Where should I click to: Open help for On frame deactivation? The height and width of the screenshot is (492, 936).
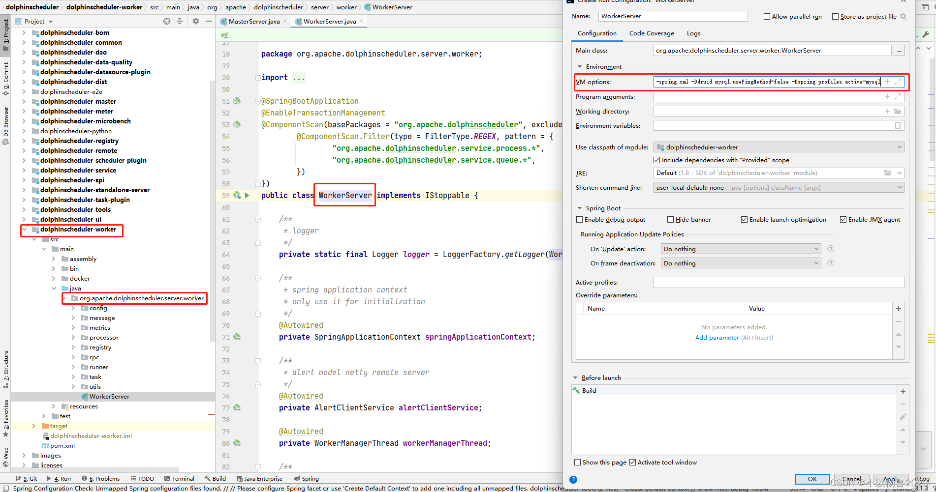pos(831,263)
